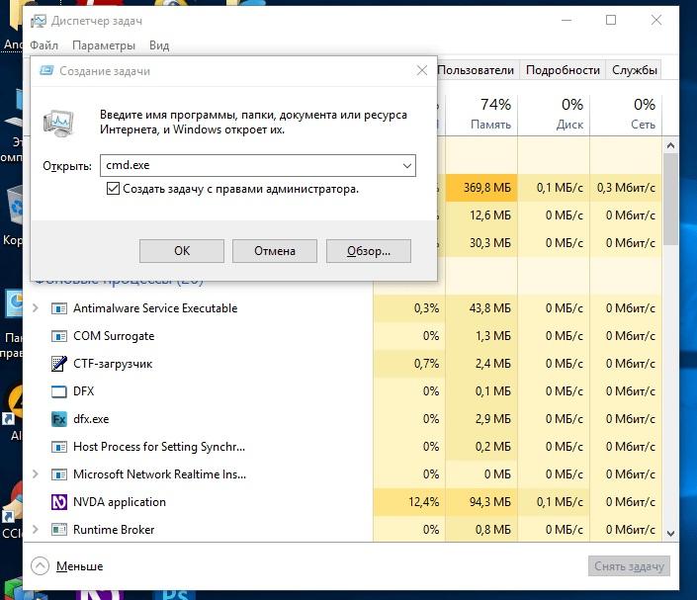Screen dimensions: 697x600
Task: Click the CTF-загрузчик pen icon
Action: 59,364
